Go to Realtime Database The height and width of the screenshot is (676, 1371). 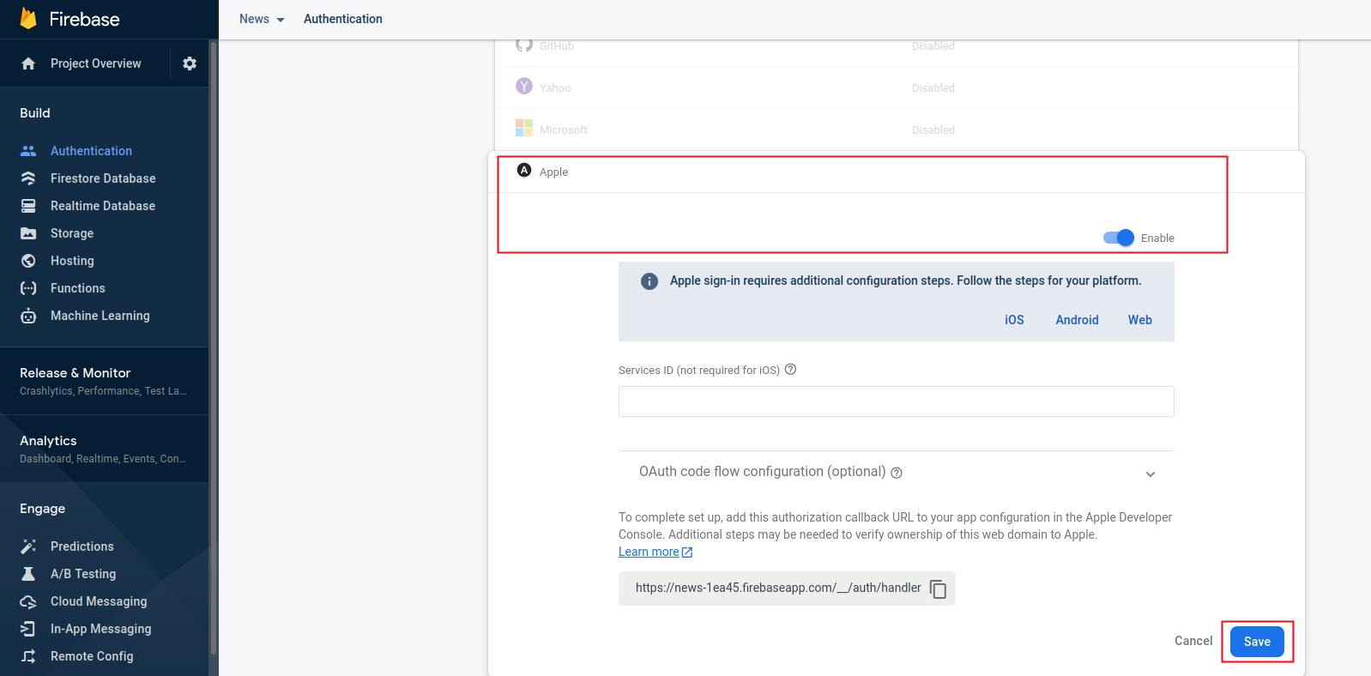(x=102, y=206)
